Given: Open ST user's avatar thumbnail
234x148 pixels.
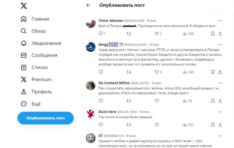Looking at the screenshot, I should pyautogui.click(x=91, y=138).
